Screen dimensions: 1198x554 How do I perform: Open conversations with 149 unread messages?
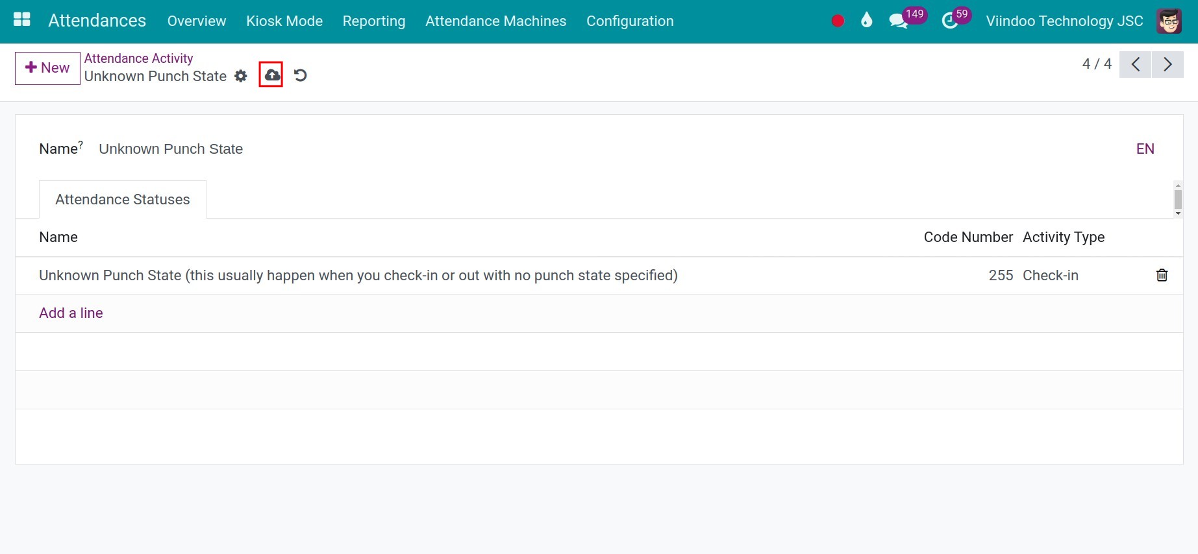[906, 19]
